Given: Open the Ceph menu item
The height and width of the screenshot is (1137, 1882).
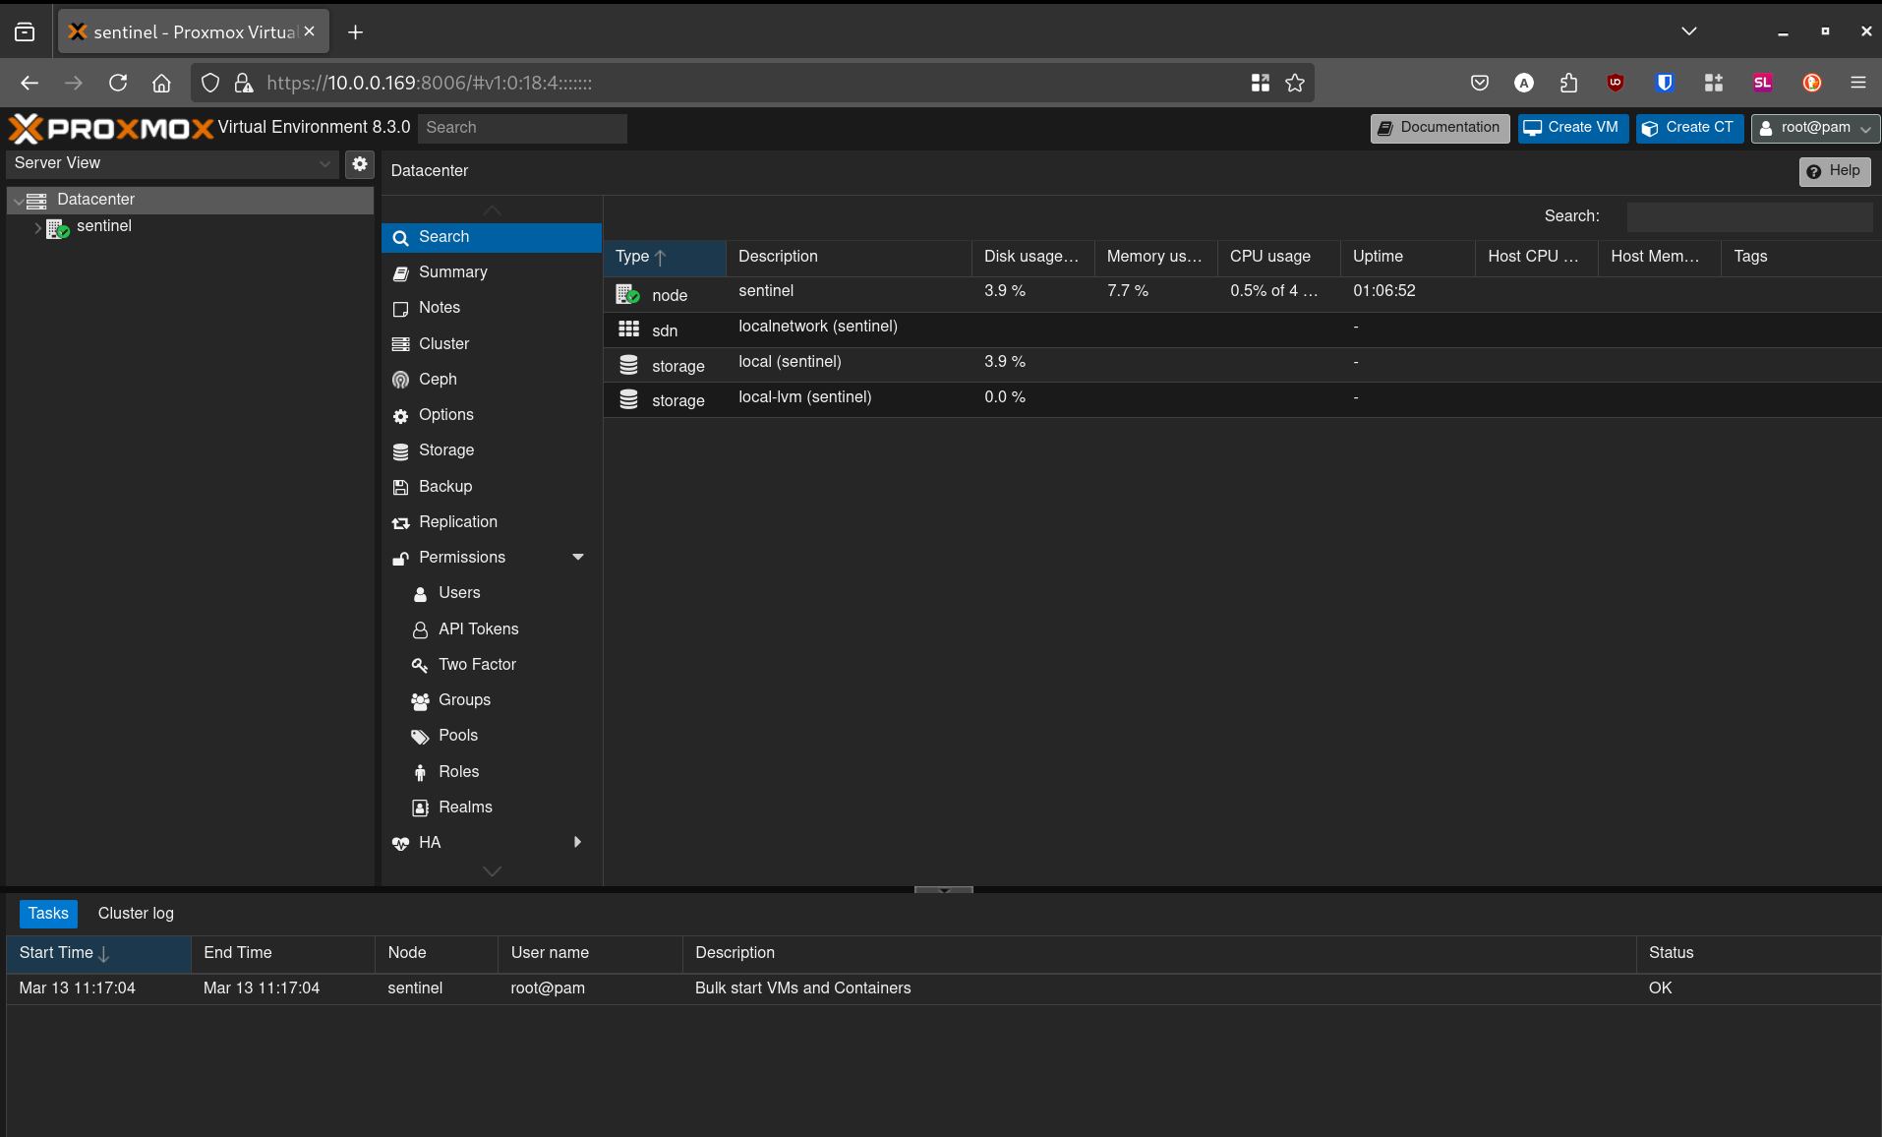Looking at the screenshot, I should pyautogui.click(x=492, y=380).
